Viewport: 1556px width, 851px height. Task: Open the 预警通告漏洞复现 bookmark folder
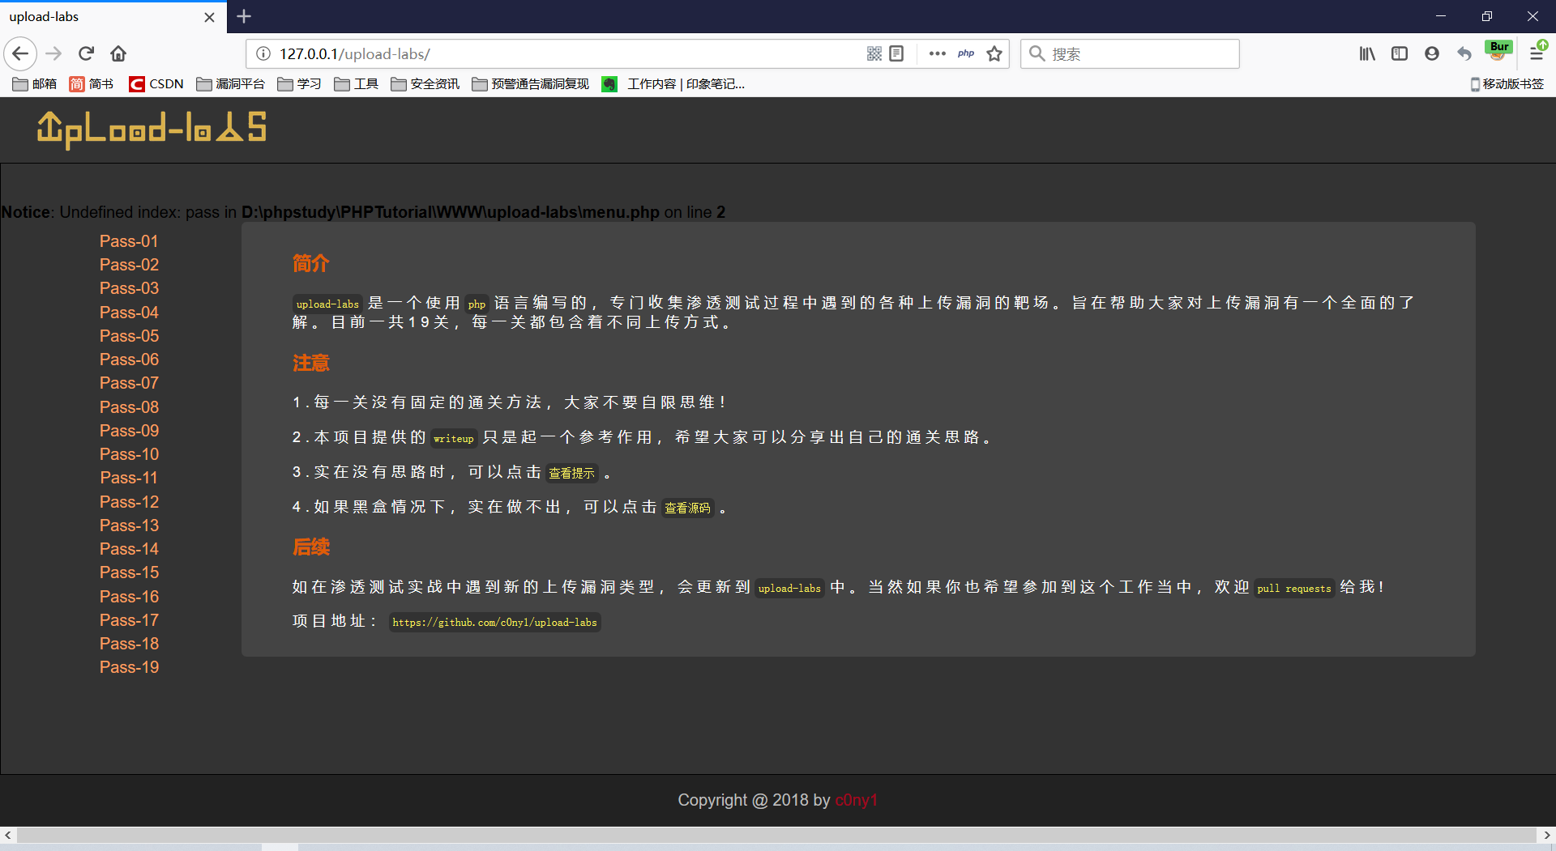click(530, 84)
